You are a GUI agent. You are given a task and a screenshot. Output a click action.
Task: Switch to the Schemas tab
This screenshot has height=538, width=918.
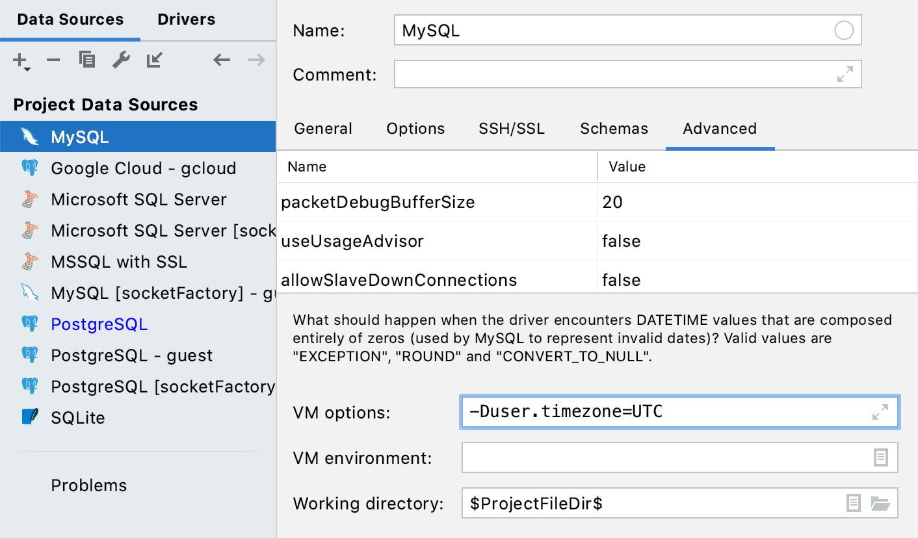coord(614,129)
